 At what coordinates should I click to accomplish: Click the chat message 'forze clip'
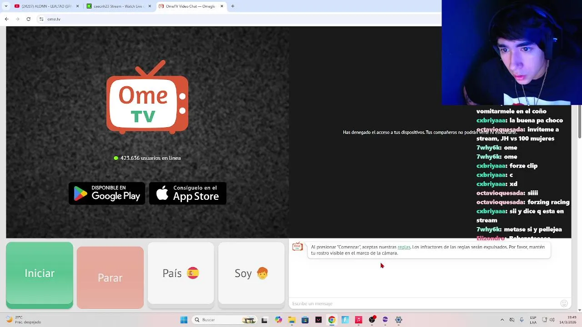pos(523,166)
